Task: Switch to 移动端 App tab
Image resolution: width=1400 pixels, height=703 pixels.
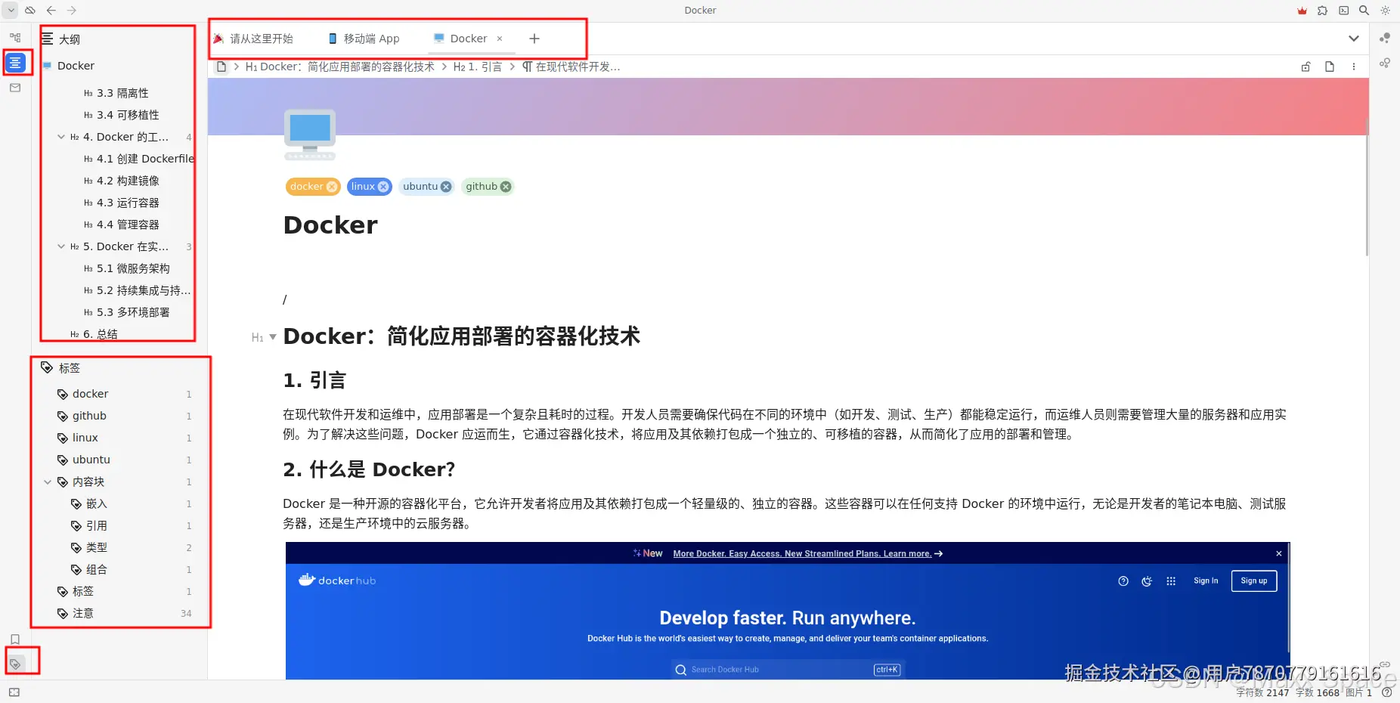Action: pyautogui.click(x=364, y=39)
